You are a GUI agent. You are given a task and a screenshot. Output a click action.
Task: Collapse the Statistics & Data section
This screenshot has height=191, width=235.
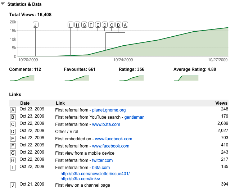click(3, 4)
